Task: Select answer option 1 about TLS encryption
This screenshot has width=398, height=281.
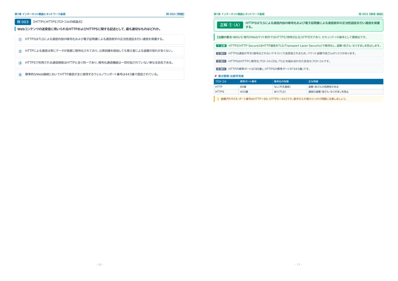Action: click(99, 39)
